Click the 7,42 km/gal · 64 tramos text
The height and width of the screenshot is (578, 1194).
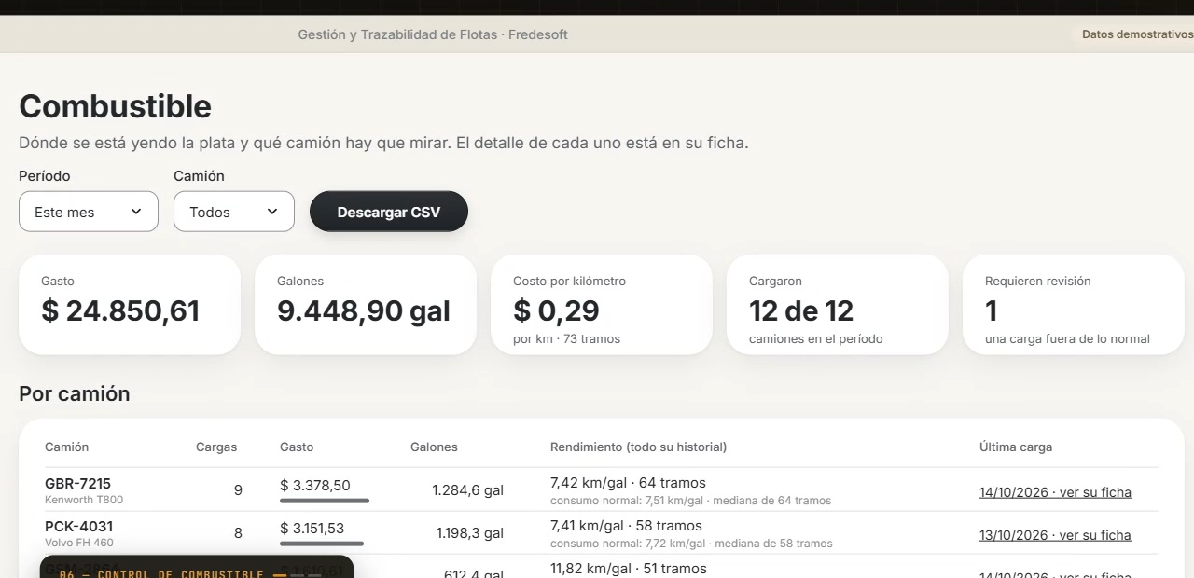point(628,482)
